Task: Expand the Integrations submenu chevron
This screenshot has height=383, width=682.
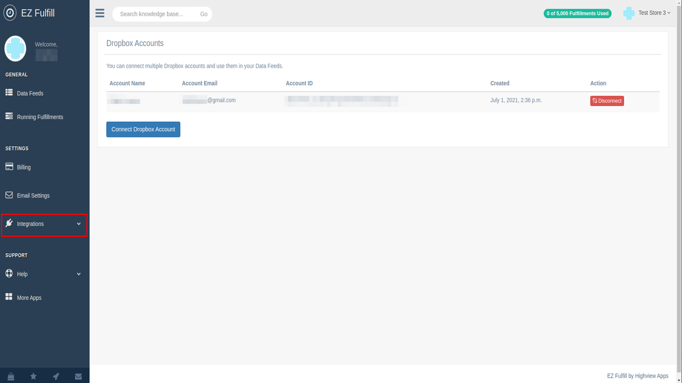Action: click(x=79, y=223)
